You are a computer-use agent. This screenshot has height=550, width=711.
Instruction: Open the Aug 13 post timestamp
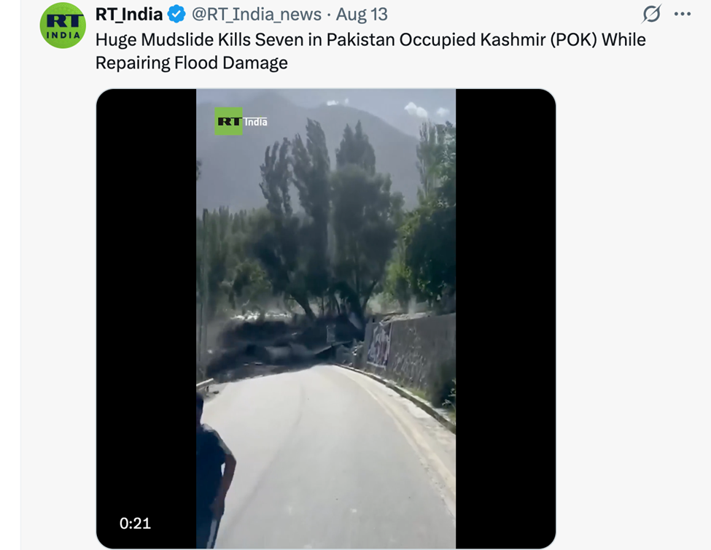coord(362,15)
